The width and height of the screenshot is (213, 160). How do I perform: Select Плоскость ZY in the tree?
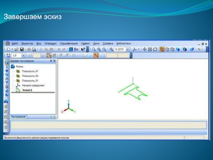(30, 81)
